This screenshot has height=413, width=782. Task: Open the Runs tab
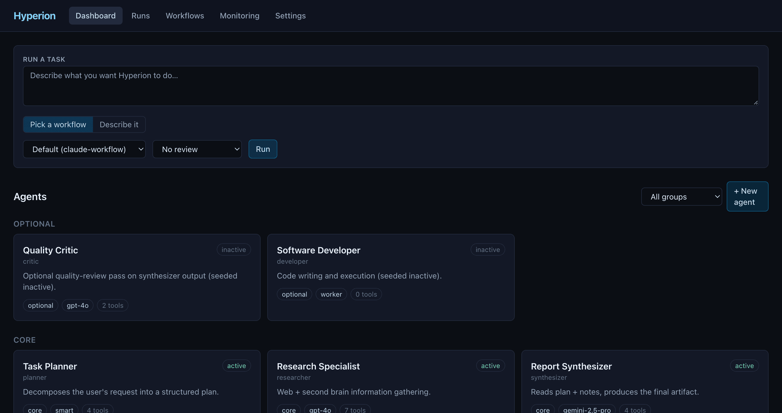coord(140,16)
